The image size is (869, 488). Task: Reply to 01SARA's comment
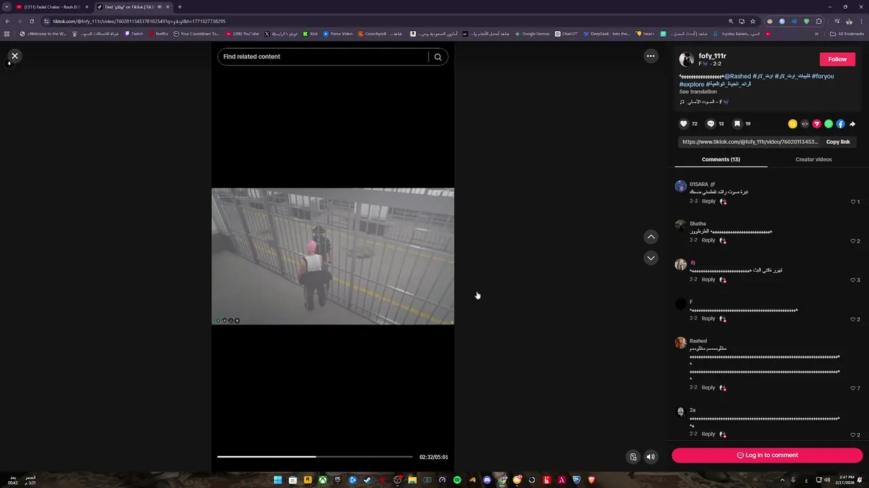pos(708,201)
